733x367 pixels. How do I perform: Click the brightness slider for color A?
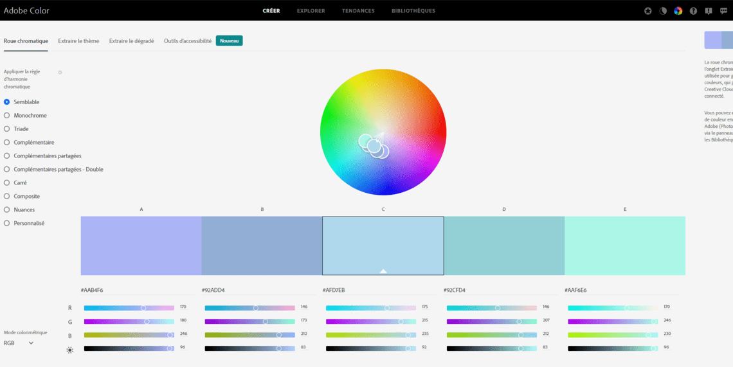[x=129, y=349]
